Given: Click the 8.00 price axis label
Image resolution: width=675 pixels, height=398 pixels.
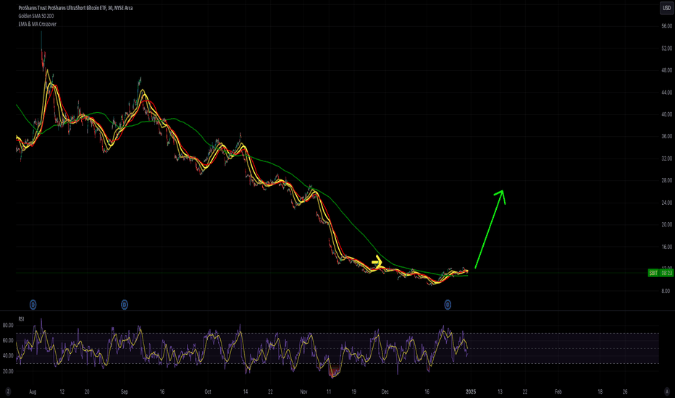Looking at the screenshot, I should coord(666,291).
